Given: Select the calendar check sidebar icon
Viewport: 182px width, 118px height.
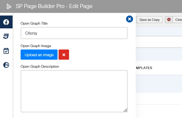Looking at the screenshot, I should tap(6, 51).
